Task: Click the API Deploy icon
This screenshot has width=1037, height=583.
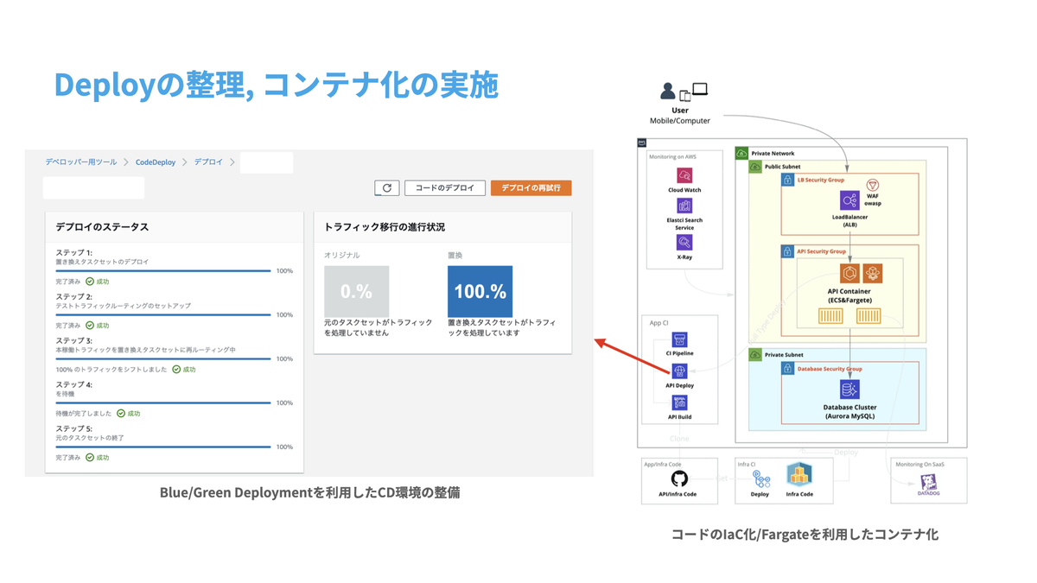Action: point(679,371)
